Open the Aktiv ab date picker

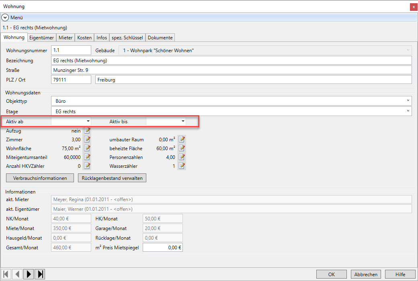click(x=88, y=121)
